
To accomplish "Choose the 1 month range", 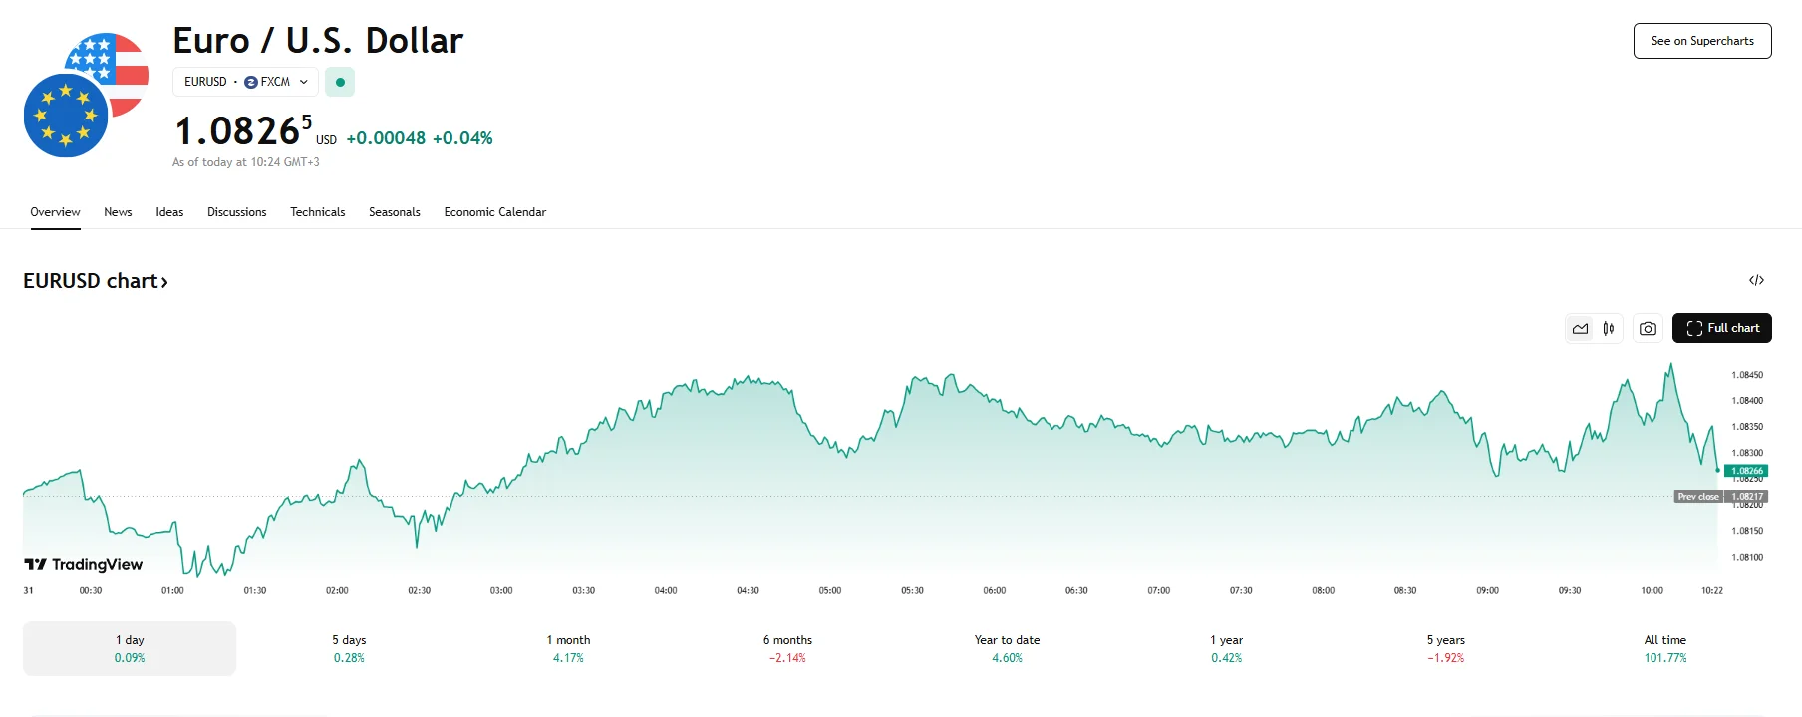I will click(x=568, y=648).
